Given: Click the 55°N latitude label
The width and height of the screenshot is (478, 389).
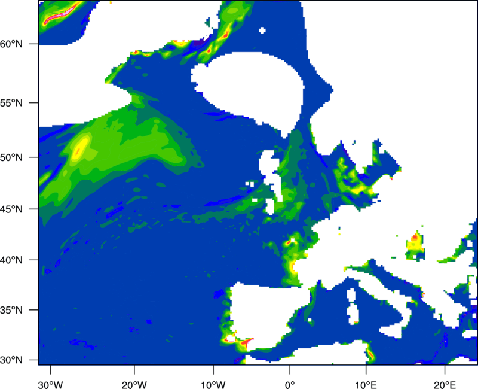Looking at the screenshot, I should [x=11, y=103].
